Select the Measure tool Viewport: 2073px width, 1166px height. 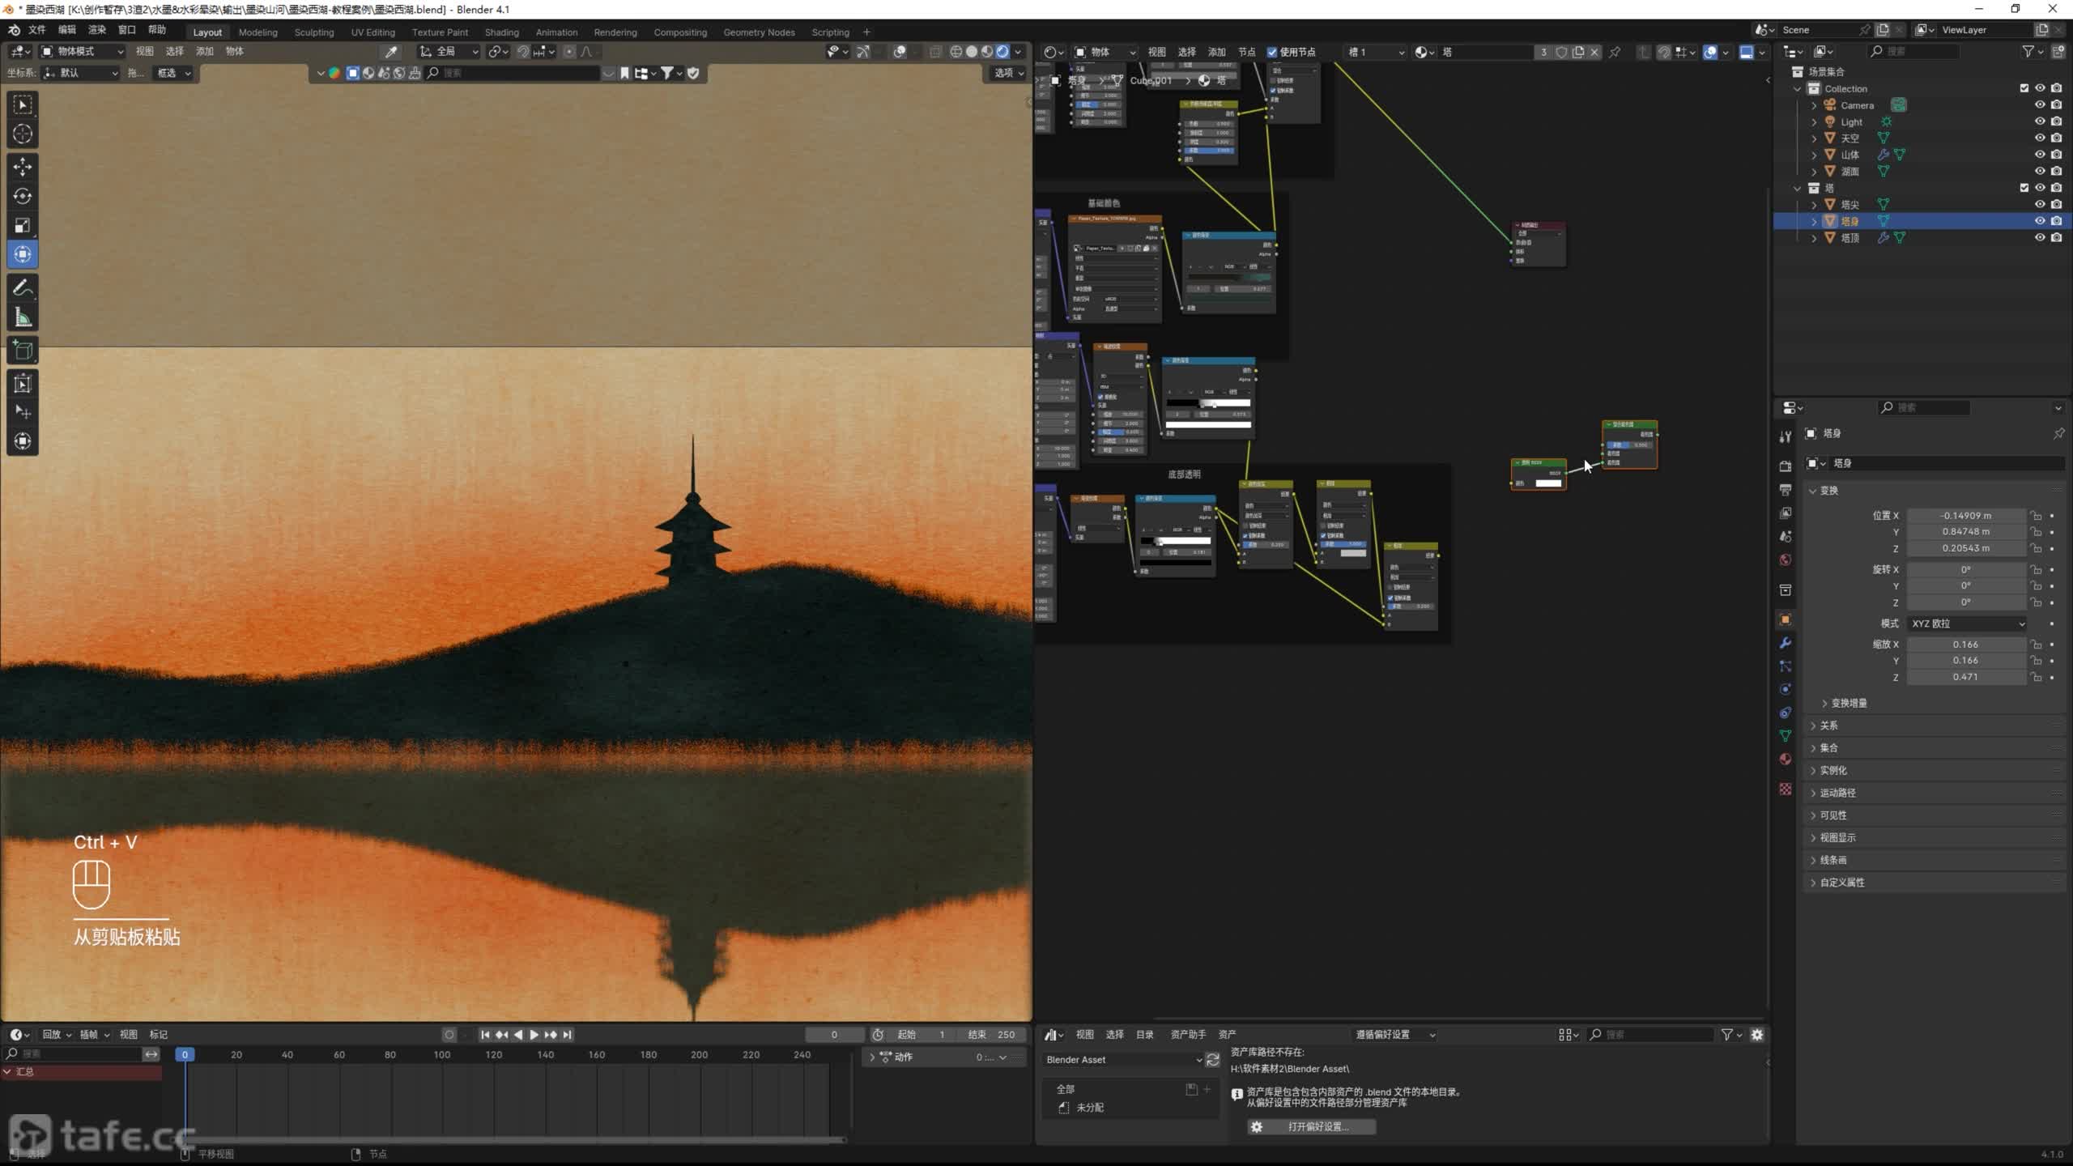pos(23,317)
